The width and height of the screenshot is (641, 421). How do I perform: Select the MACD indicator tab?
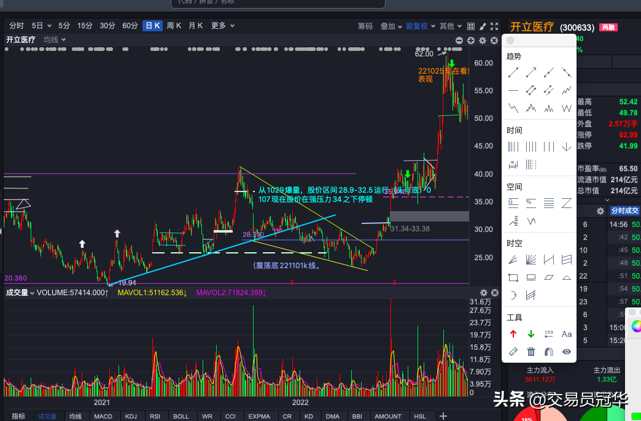(103, 416)
